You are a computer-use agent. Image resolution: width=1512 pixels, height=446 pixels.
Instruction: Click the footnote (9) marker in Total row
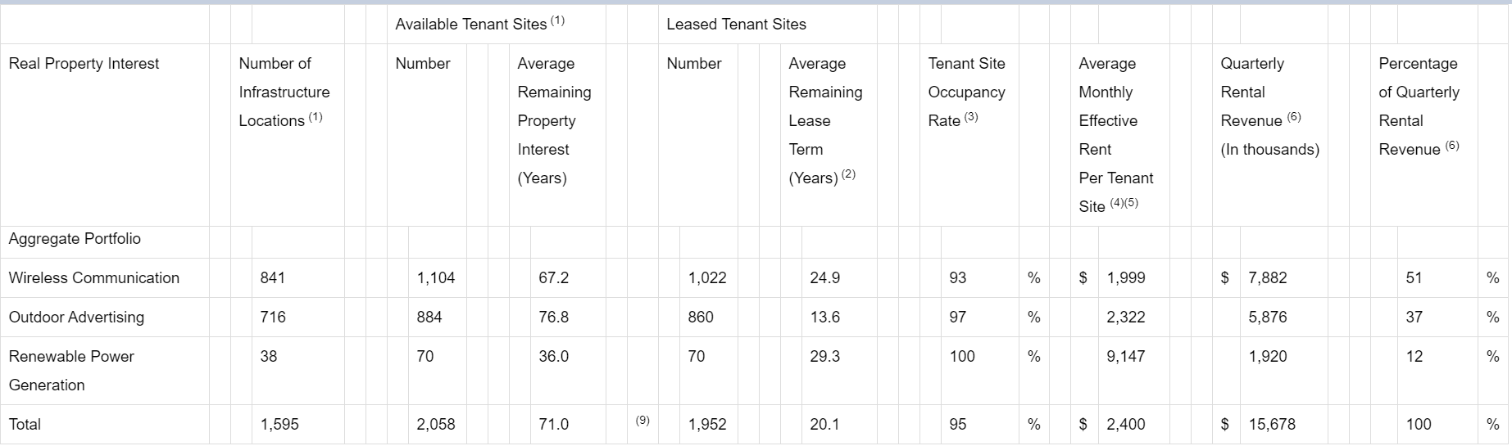coord(642,421)
